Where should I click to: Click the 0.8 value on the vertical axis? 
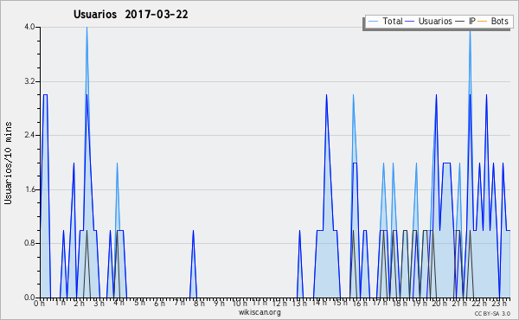click(29, 243)
